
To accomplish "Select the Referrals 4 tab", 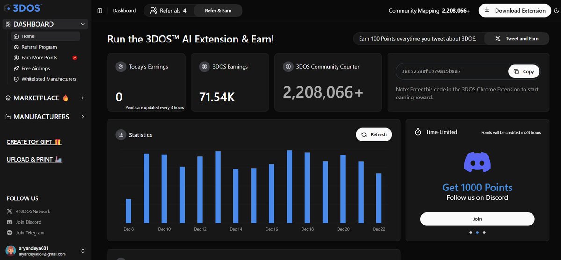I will (168, 11).
